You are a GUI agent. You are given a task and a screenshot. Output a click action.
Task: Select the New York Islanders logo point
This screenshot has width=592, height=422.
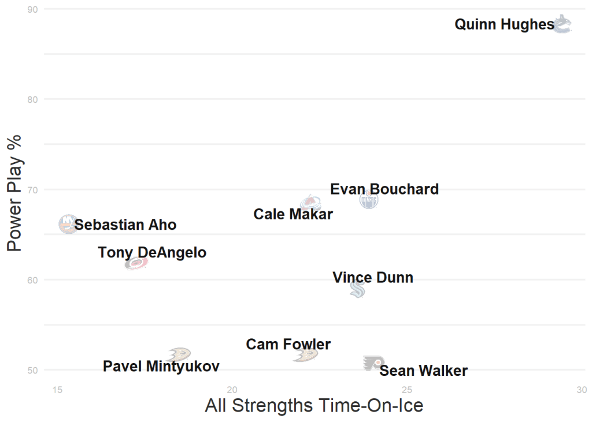(x=68, y=223)
